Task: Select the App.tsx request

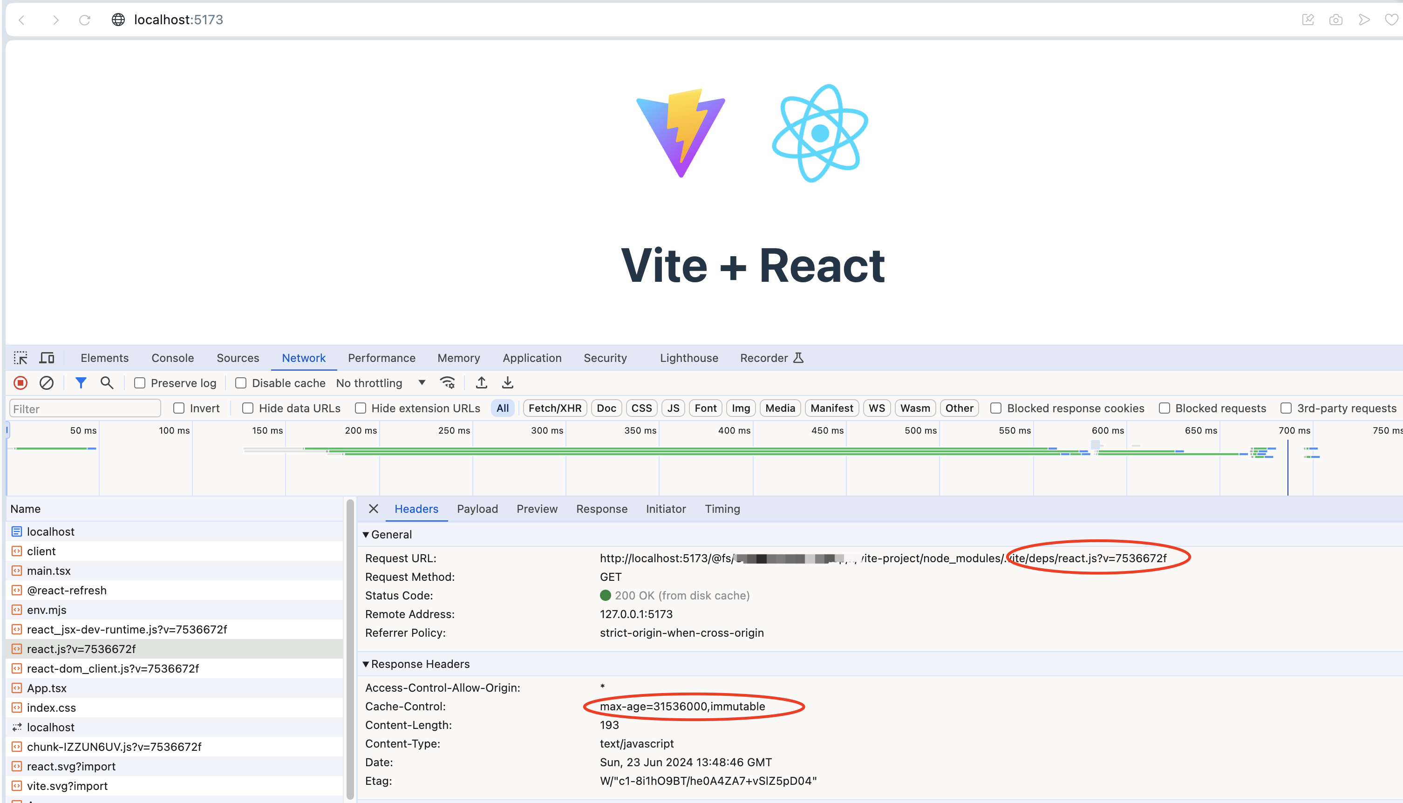Action: point(174,688)
